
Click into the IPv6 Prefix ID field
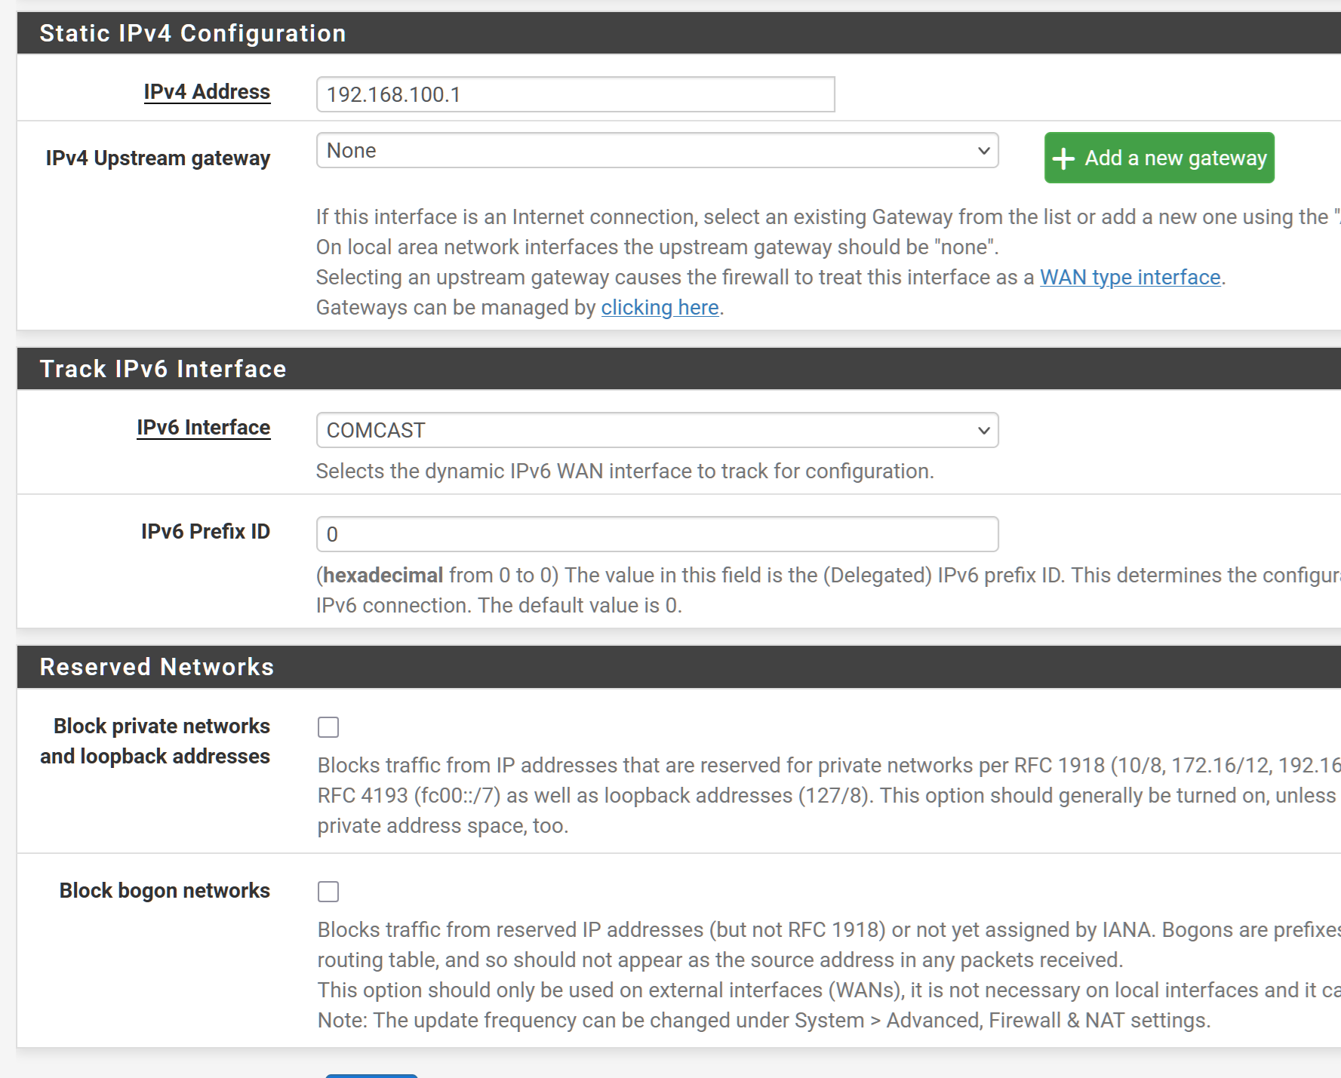(657, 534)
